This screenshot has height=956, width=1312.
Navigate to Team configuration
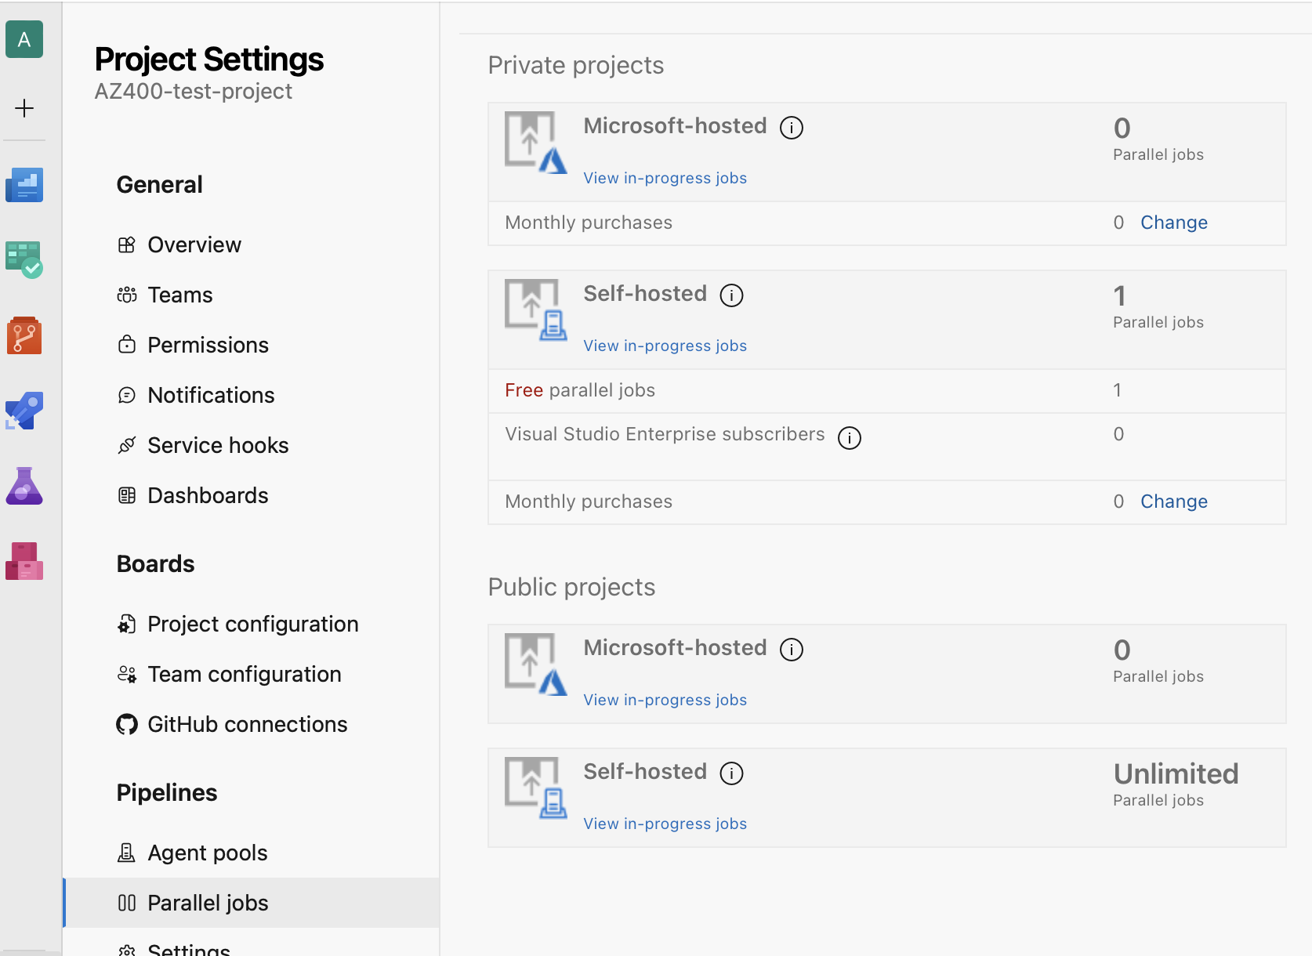(x=244, y=674)
